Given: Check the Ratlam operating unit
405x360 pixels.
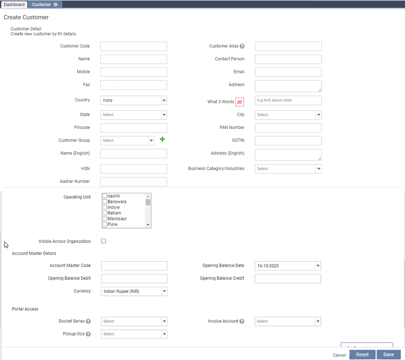Looking at the screenshot, I should tap(105, 213).
